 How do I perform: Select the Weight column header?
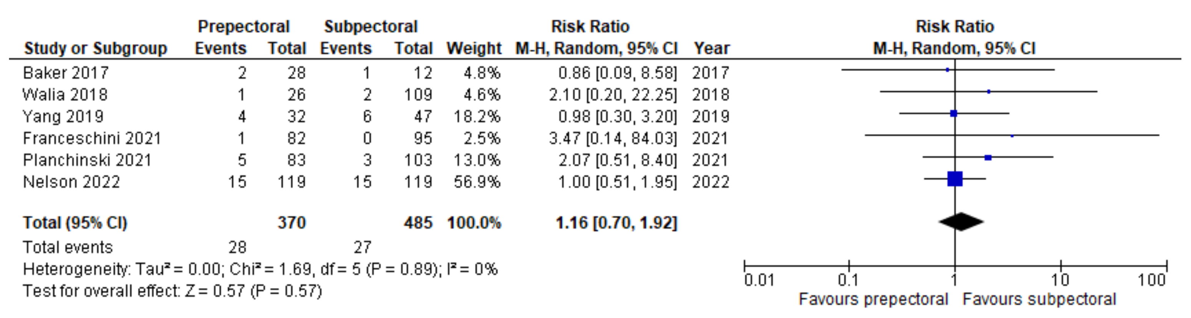tap(473, 48)
